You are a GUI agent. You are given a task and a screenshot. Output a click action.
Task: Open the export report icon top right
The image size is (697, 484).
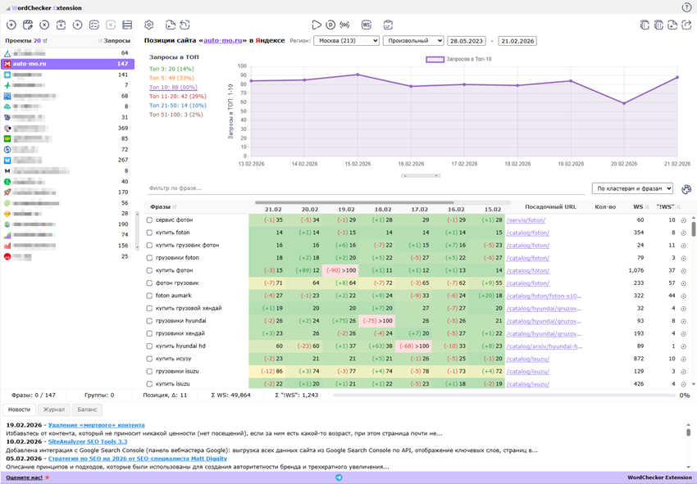tap(672, 25)
